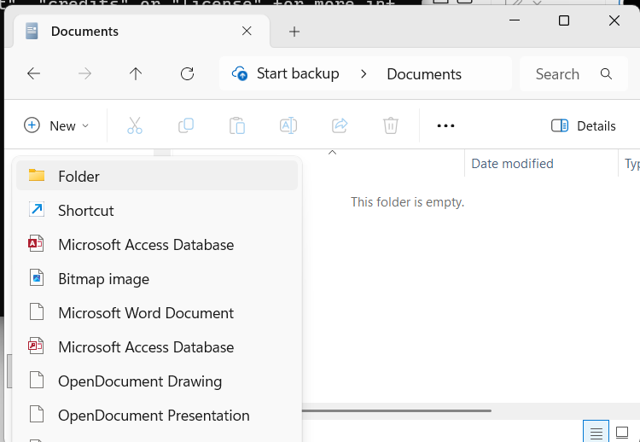Click the Rename icon in toolbar

coord(288,125)
